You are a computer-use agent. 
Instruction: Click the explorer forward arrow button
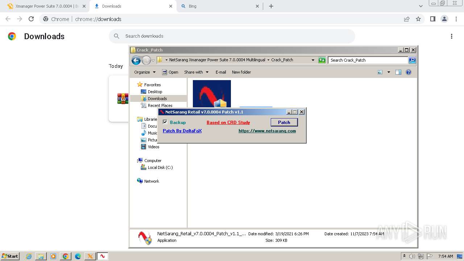coord(146,60)
